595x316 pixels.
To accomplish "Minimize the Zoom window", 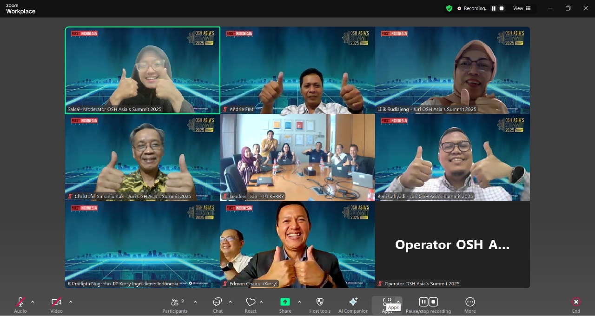I will point(550,8).
